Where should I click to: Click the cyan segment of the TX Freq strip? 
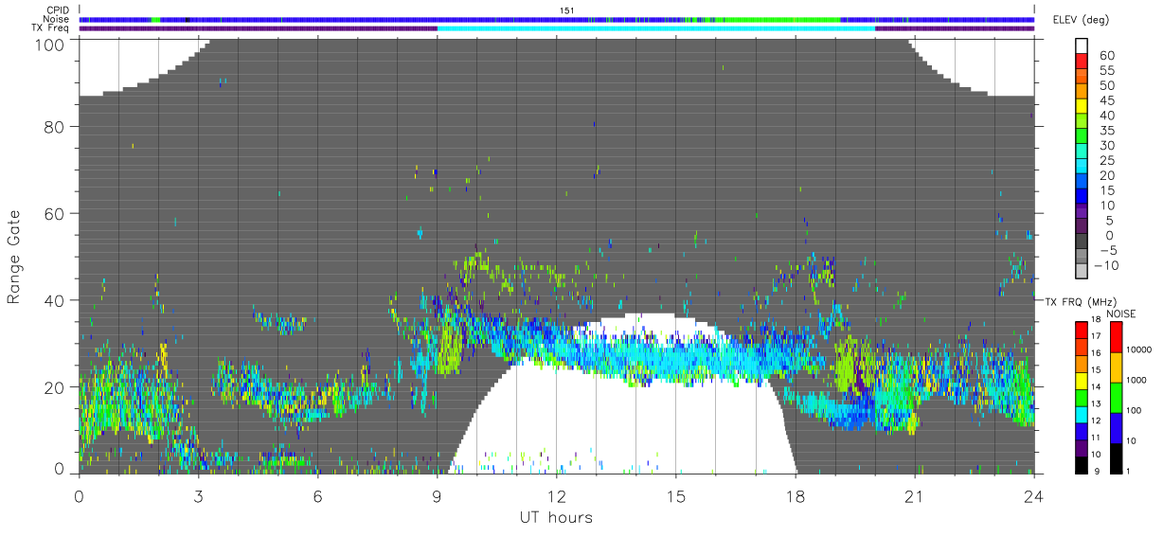pos(655,28)
